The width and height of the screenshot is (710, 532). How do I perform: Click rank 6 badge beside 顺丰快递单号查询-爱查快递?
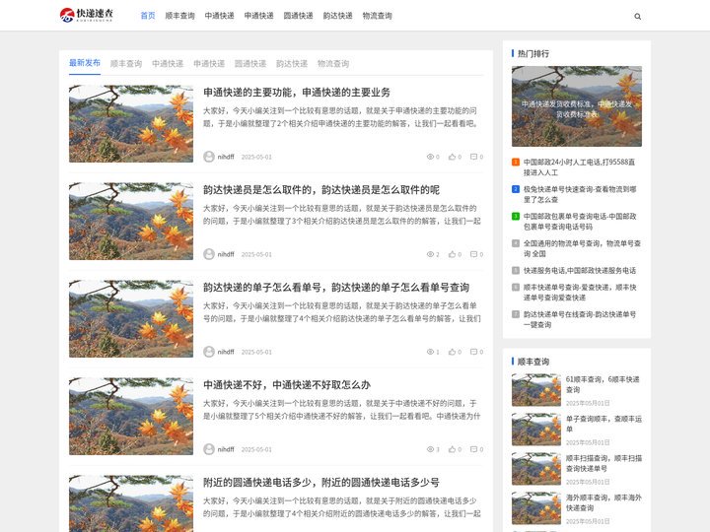[x=516, y=288]
